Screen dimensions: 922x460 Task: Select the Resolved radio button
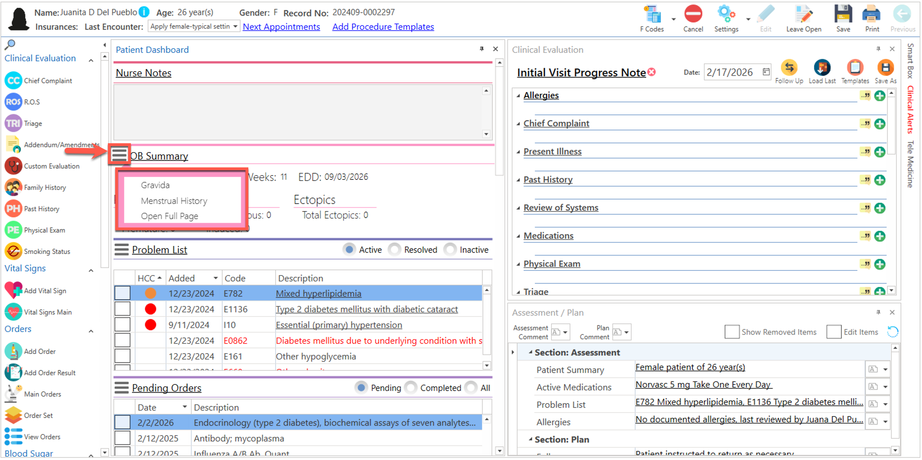[394, 250]
